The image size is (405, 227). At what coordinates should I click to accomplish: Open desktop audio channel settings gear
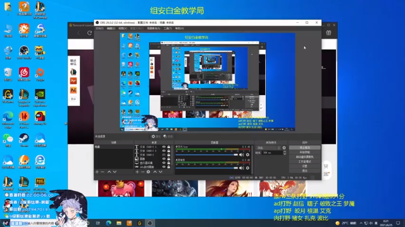click(247, 168)
